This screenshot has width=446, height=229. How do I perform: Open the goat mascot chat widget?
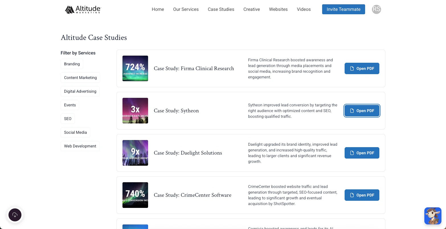click(x=433, y=216)
